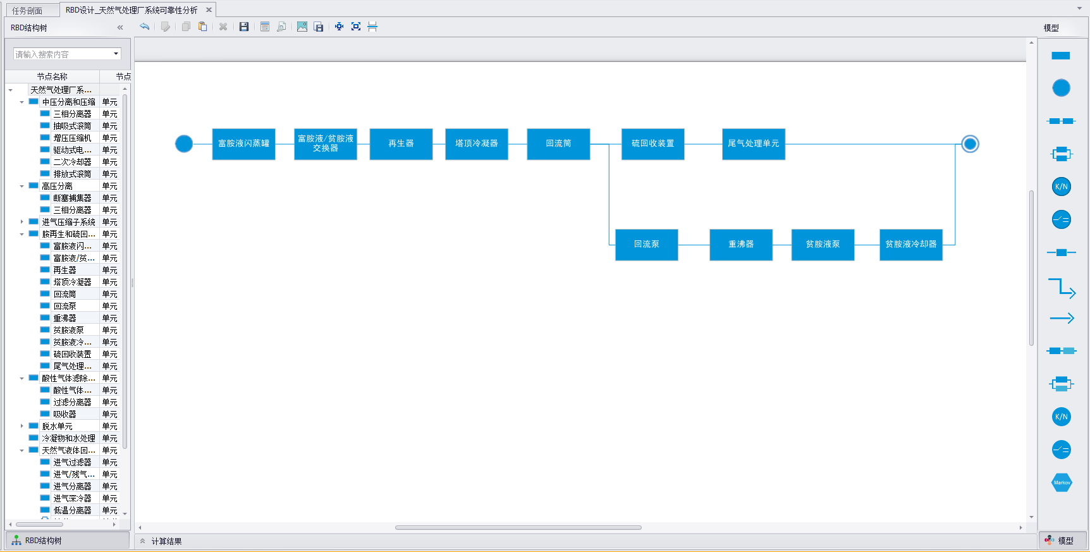Expand the 脱水单元 tree node
The width and height of the screenshot is (1090, 552).
click(22, 426)
